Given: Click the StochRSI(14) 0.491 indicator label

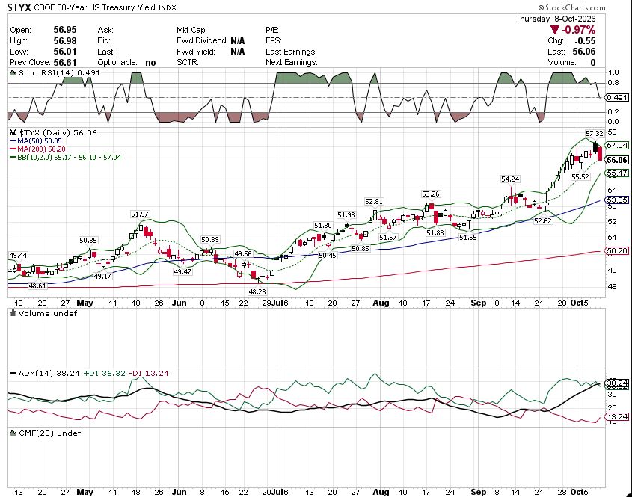Looking at the screenshot, I should coord(59,73).
